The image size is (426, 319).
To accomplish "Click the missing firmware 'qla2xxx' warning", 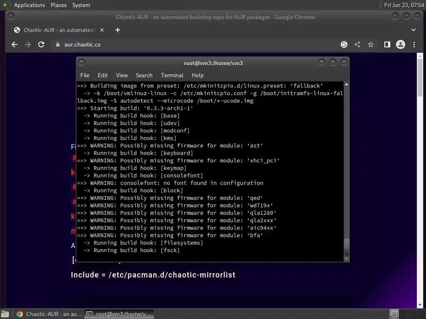I will 176,220.
